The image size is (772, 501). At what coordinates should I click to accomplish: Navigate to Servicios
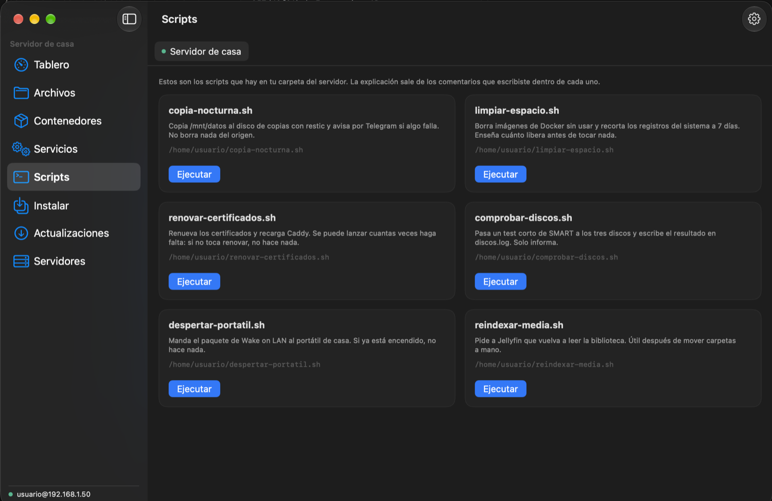click(74, 149)
